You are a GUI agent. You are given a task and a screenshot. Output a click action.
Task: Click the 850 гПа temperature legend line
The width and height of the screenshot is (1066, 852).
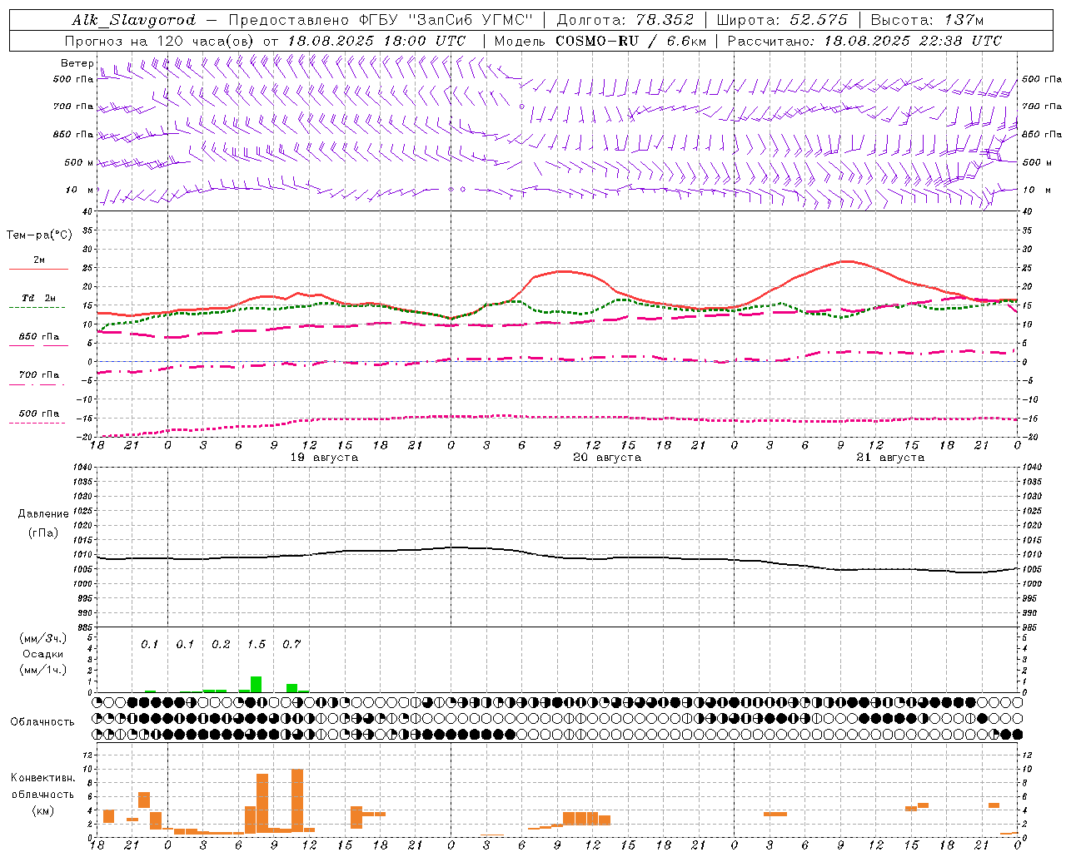click(38, 345)
